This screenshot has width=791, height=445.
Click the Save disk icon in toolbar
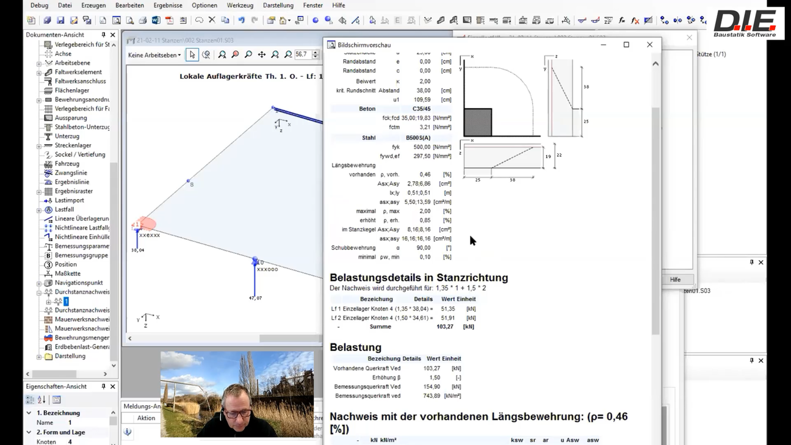click(x=60, y=20)
